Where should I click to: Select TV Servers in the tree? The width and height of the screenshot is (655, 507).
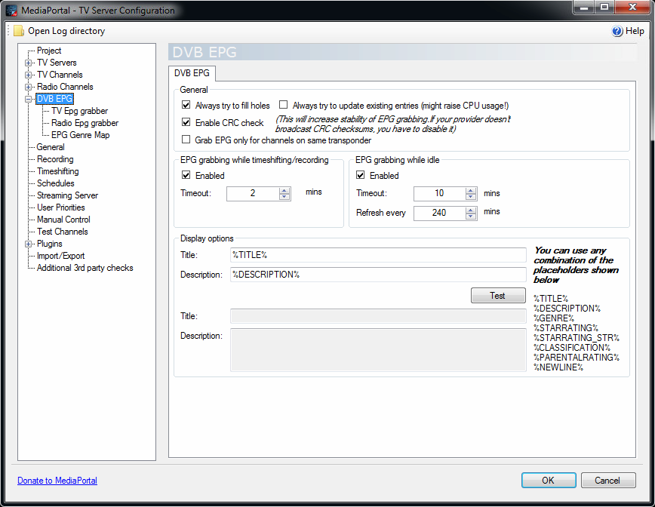[57, 63]
